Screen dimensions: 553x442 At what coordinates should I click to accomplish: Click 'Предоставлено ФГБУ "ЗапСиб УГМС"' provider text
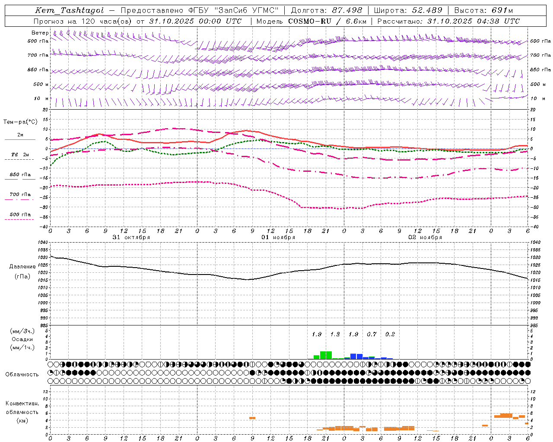click(x=200, y=10)
